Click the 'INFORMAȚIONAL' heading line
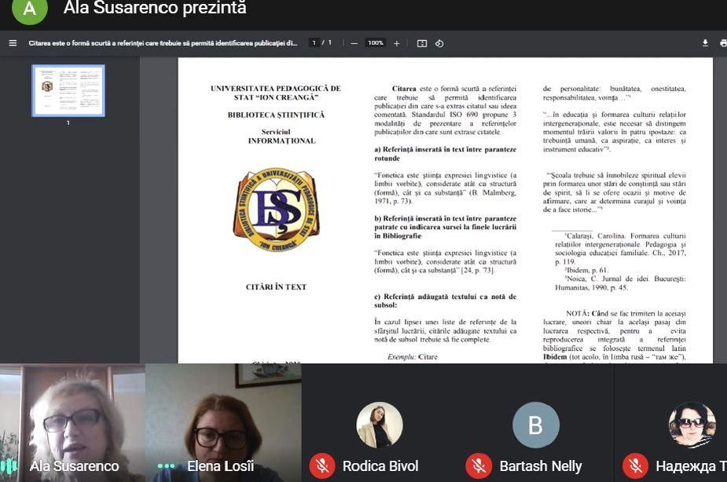The height and width of the screenshot is (482, 727). pyautogui.click(x=281, y=141)
